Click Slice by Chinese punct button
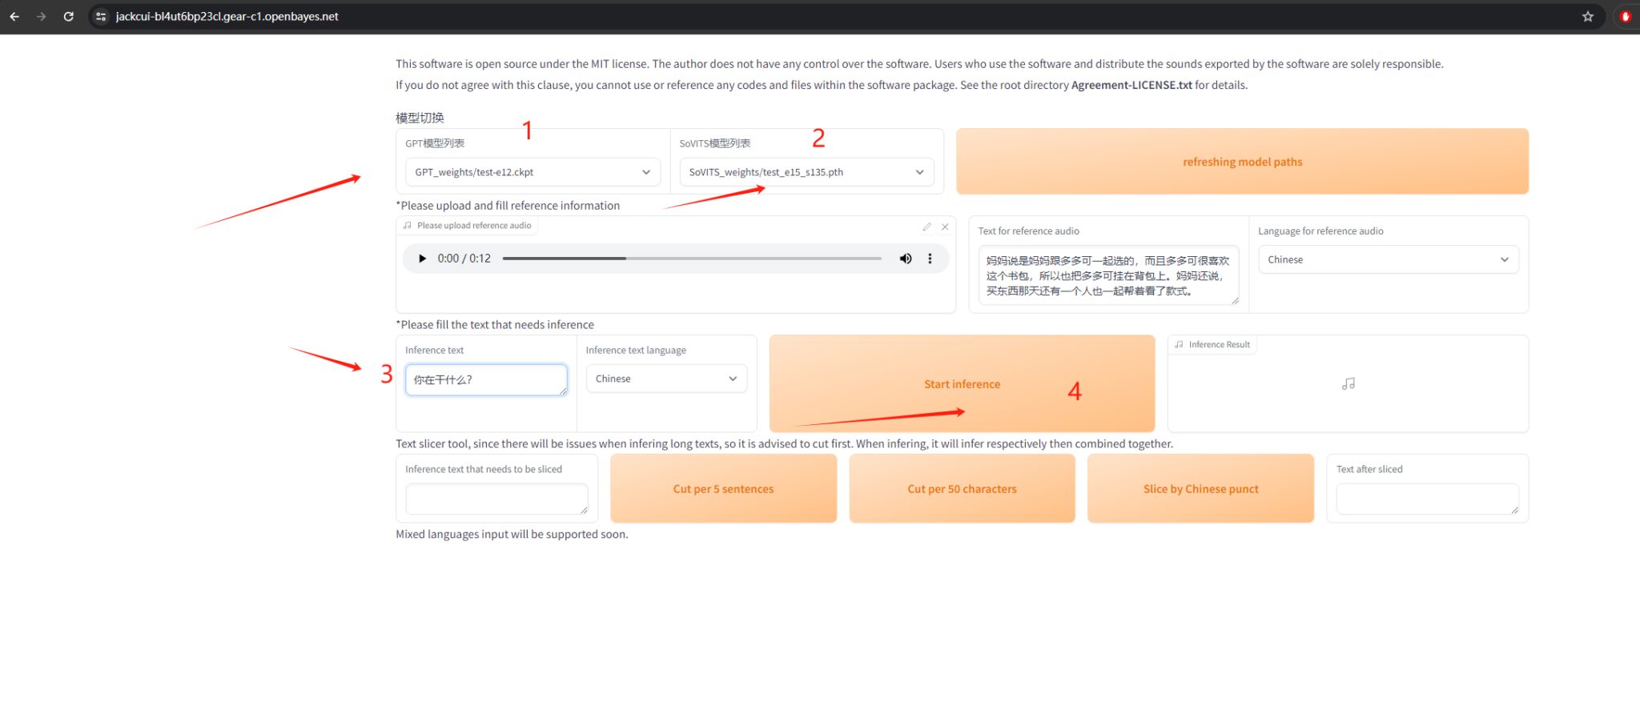 (1200, 489)
